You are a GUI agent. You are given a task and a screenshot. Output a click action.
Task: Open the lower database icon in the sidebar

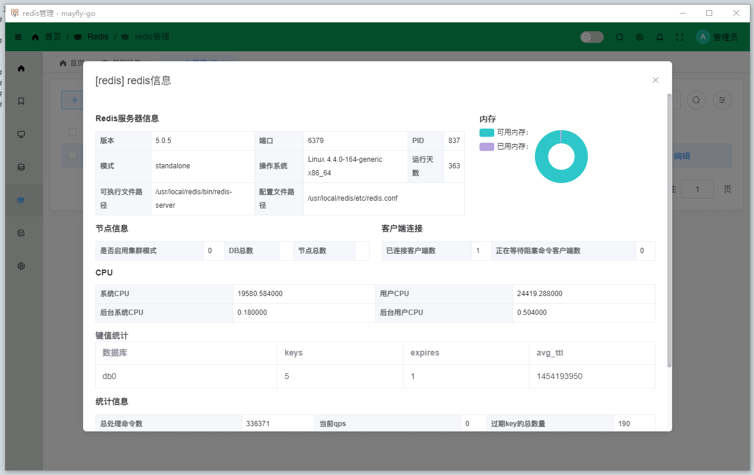21,233
